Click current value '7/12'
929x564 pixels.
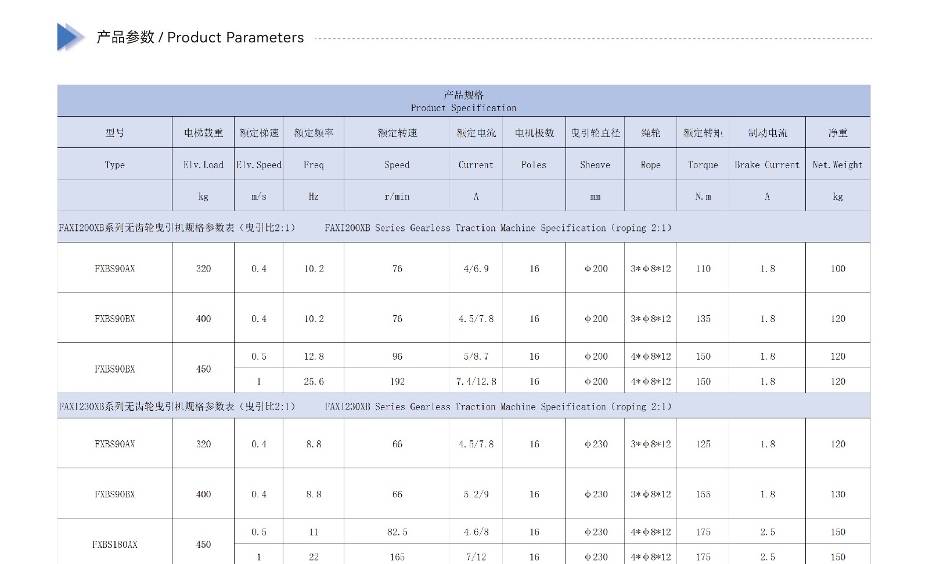click(476, 557)
